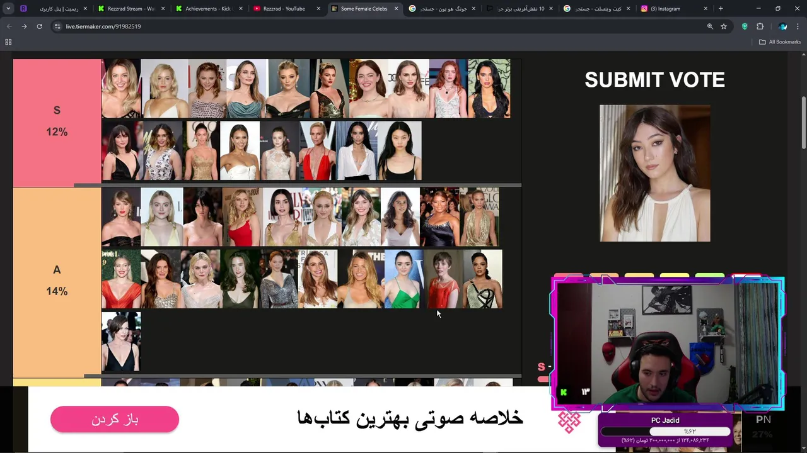Select S tier thumbnail with the red plunging dress

(x=316, y=150)
